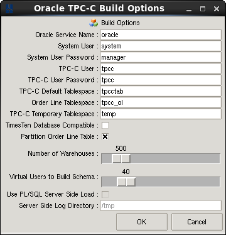Click the Build Options cubes icon
This screenshot has height=235, width=226.
point(94,23)
